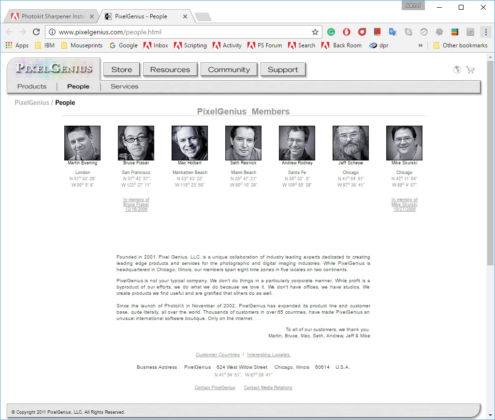495x420 pixels.
Task: Close the PixelGenius - People tab
Action: [x=185, y=16]
